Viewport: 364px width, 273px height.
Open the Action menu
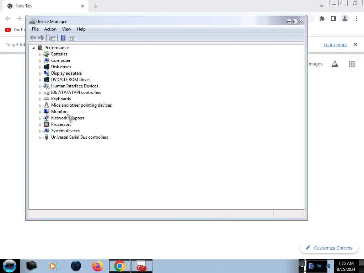click(x=50, y=29)
